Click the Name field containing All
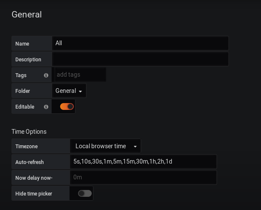 140,43
